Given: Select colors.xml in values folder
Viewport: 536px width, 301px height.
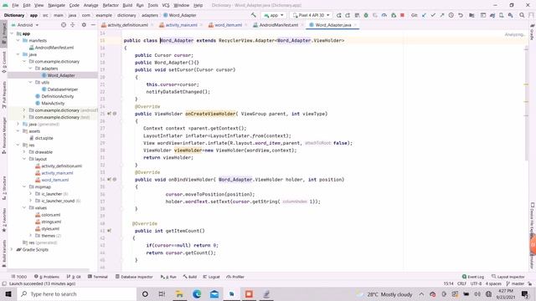Looking at the screenshot, I should click(50, 215).
